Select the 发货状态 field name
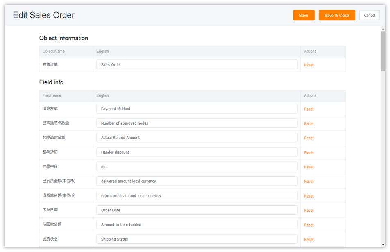Viewport: 390px width, 252px height. click(x=50, y=239)
